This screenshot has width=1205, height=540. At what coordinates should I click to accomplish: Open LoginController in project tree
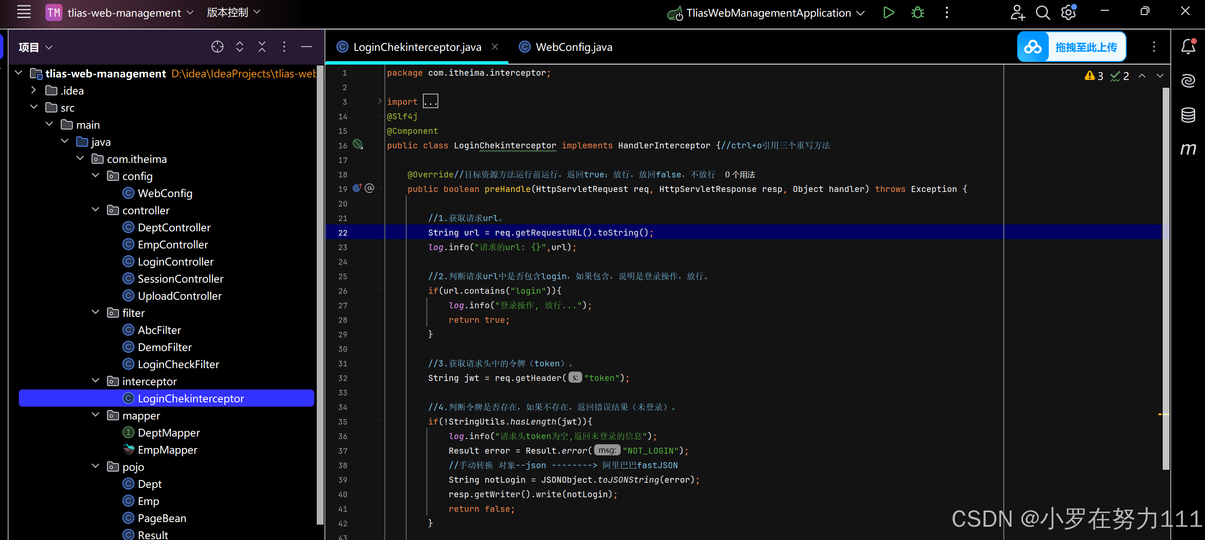tap(176, 262)
